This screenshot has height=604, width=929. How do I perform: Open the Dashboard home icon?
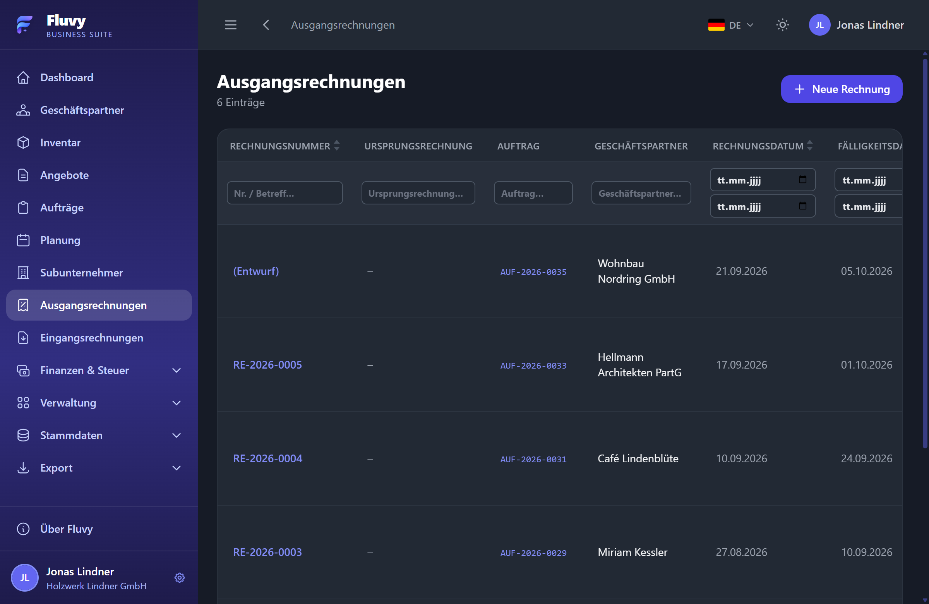tap(23, 78)
